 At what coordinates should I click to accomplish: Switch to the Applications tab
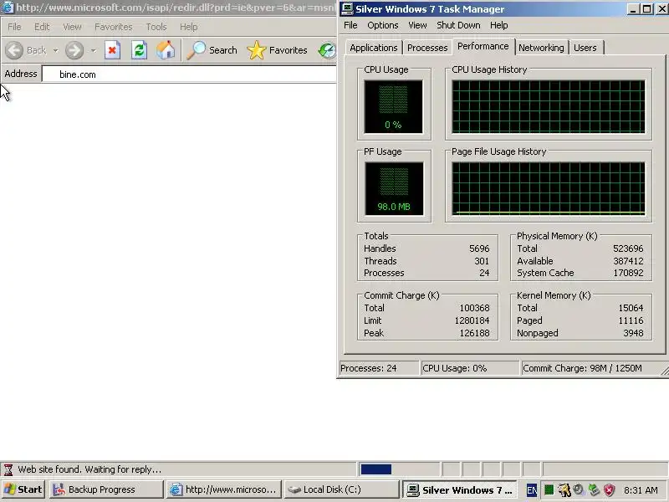pos(373,48)
